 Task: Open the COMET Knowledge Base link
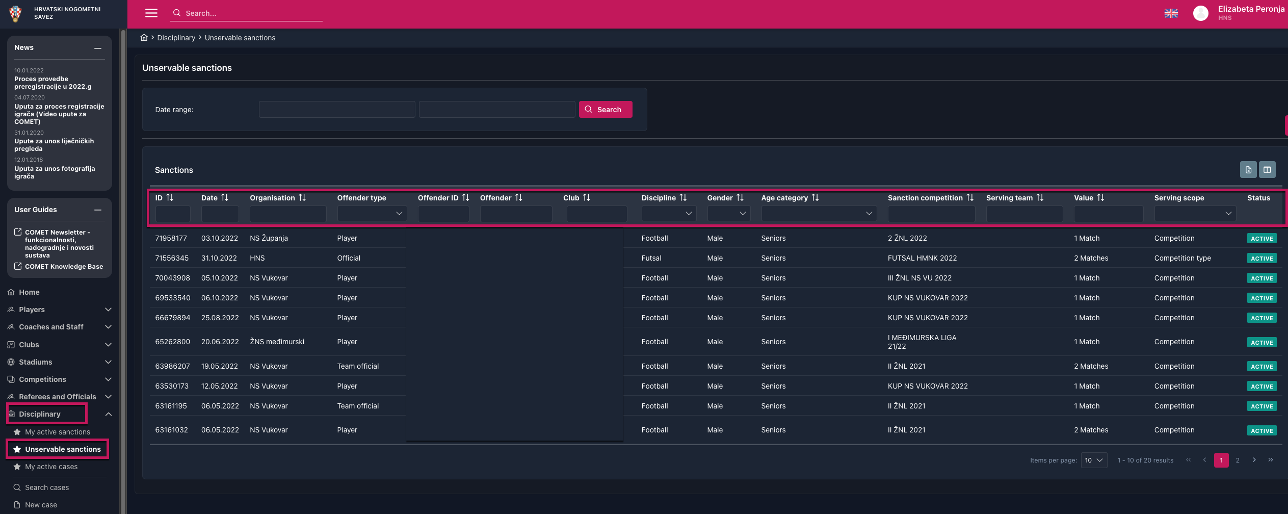point(64,267)
